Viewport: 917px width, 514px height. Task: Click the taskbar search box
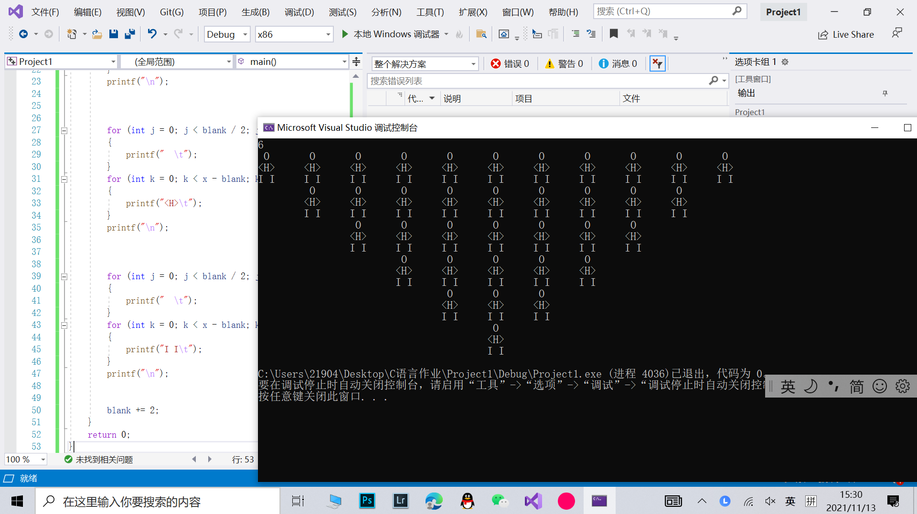point(158,501)
